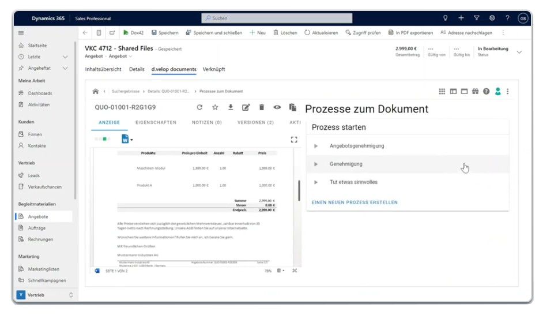Open d.velop vertical dots menu
The height and width of the screenshot is (315, 539).
point(508,91)
